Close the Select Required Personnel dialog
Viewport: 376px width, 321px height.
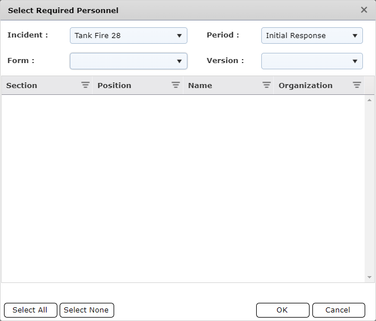coord(364,10)
